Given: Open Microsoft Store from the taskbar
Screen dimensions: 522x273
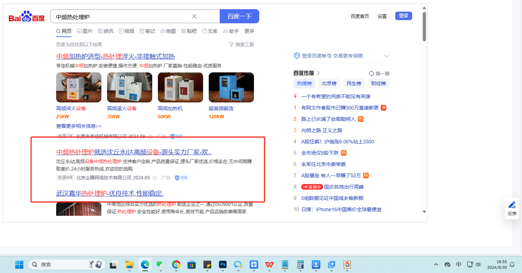Looking at the screenshot, I should point(191,265).
